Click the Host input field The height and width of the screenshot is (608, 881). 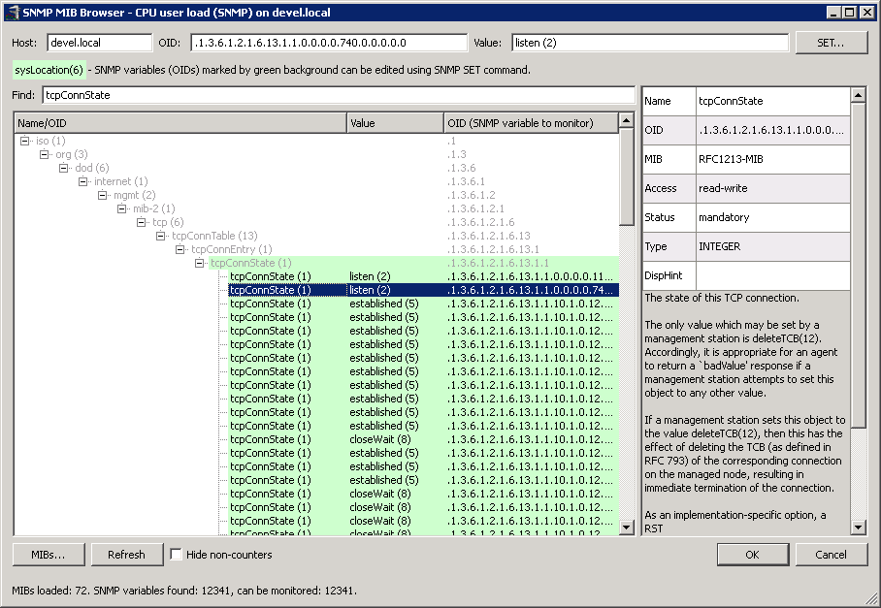(x=99, y=43)
